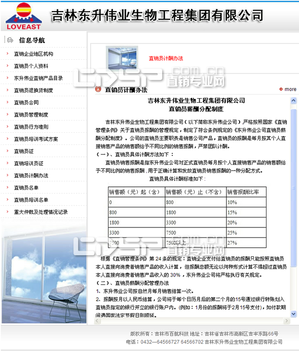Screen dimensions: 299x351
Task: Click the more link
Action: (290, 89)
